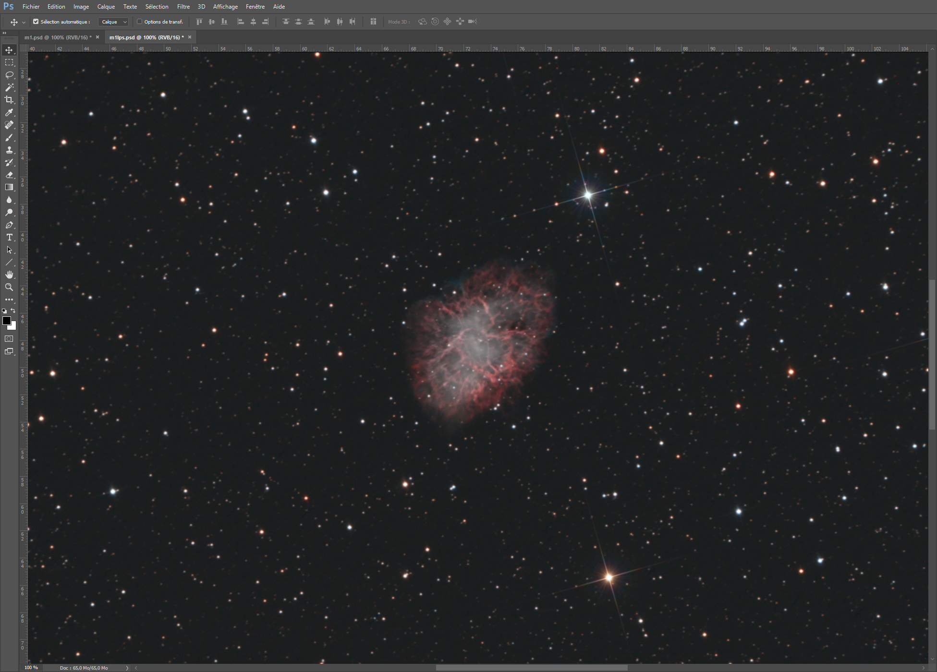Open the Sélection menu
Screen dimensions: 937x672
pos(157,7)
